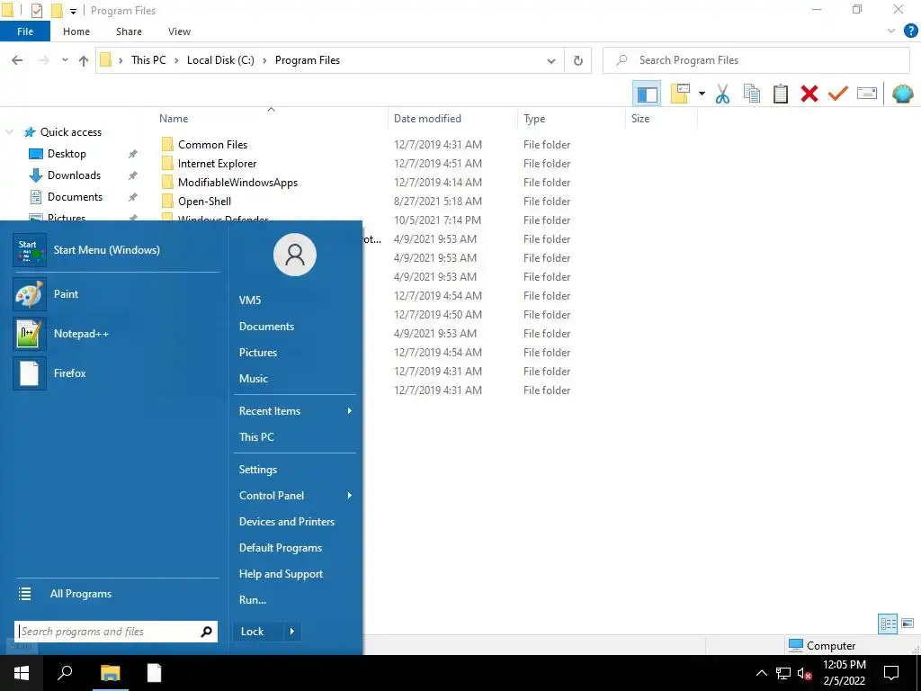Click Local Disk (C:) in breadcrumb
The width and height of the screenshot is (921, 691).
click(x=221, y=60)
